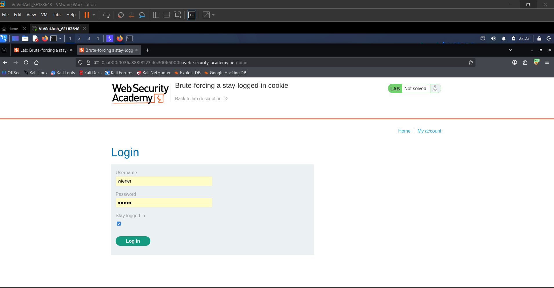Screen dimensions: 554x288
Task: Uncheck the Stay logged in checkbox
Action: [x=119, y=224]
